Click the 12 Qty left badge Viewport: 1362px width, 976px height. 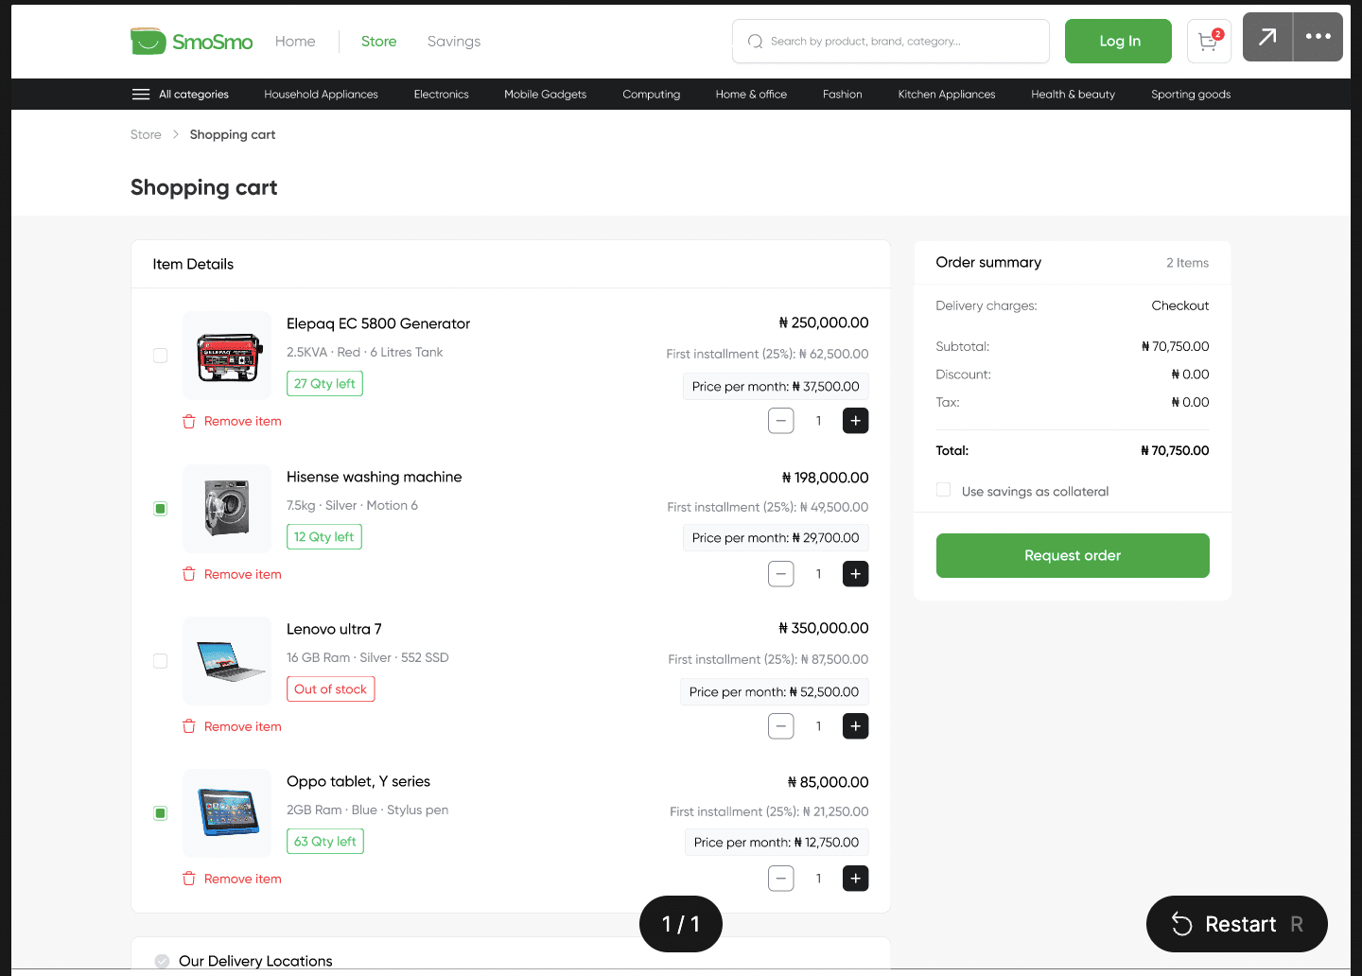[324, 537]
